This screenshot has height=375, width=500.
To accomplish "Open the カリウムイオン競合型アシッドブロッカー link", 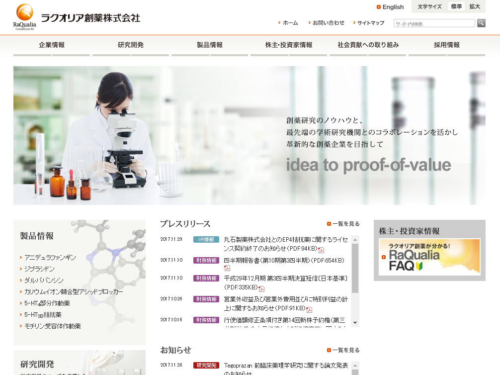I will (x=74, y=292).
